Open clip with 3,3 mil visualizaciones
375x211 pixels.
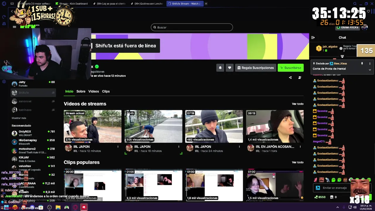153,185
